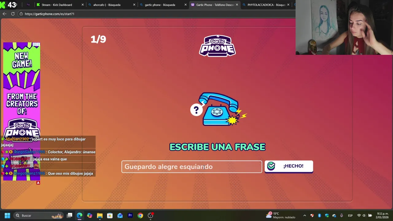The width and height of the screenshot is (393, 221).
Task: Close the PHYTOLACCADIOICA tab
Action: [288, 5]
